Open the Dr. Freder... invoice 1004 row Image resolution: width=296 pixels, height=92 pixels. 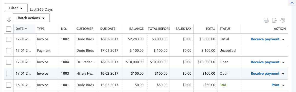(146, 62)
